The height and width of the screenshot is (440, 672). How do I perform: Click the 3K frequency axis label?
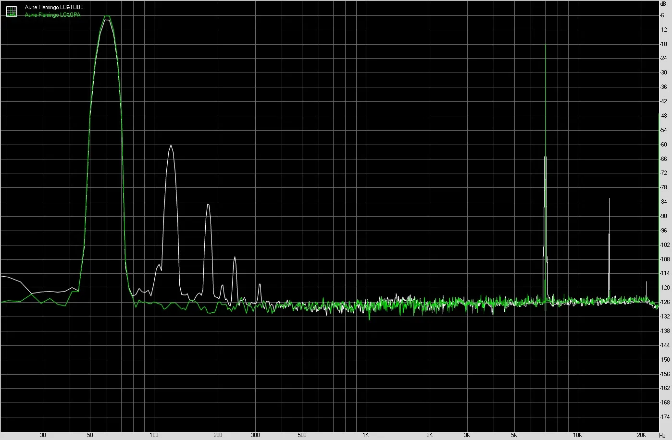467,435
